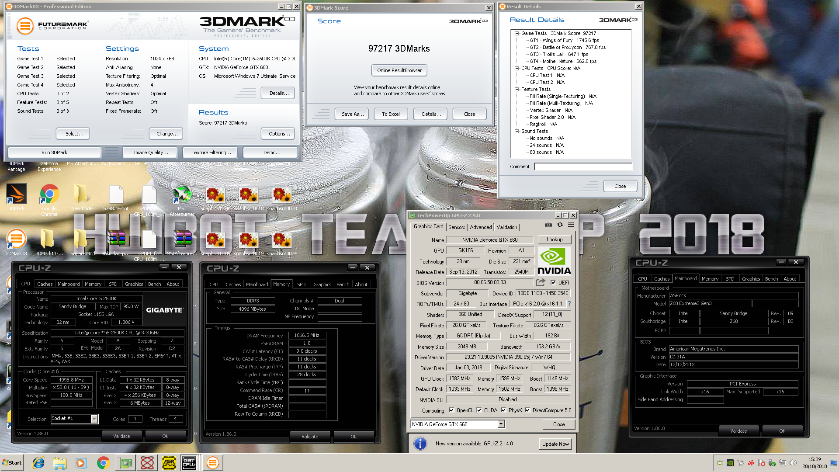Click the GPU-Z refresh icon
839x472 pixels.
[x=560, y=225]
